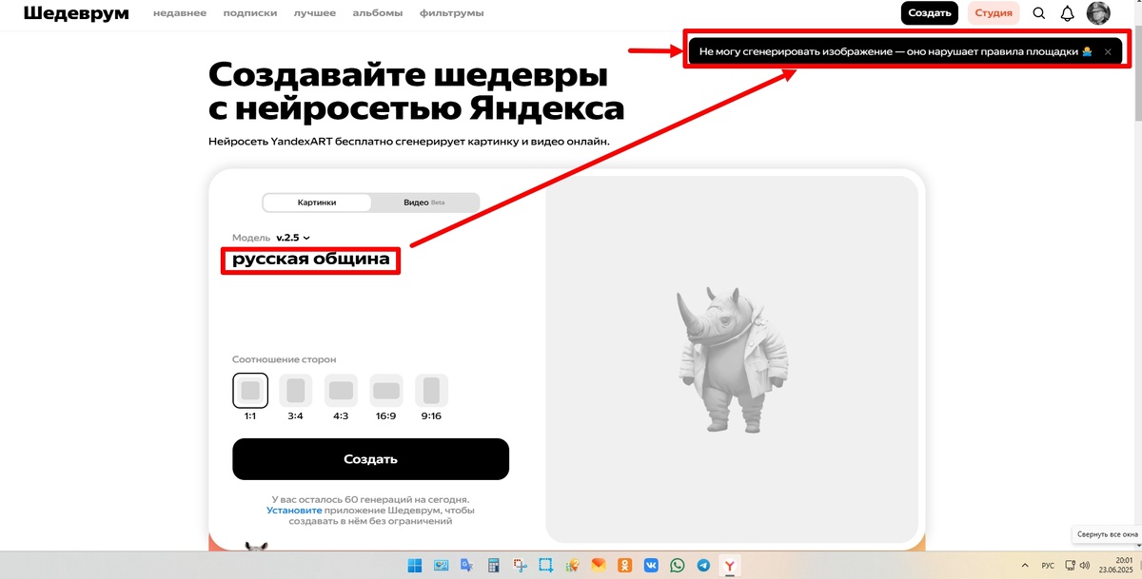Show hidden tray icons chevron
This screenshot has height=579, width=1142.
1023,565
